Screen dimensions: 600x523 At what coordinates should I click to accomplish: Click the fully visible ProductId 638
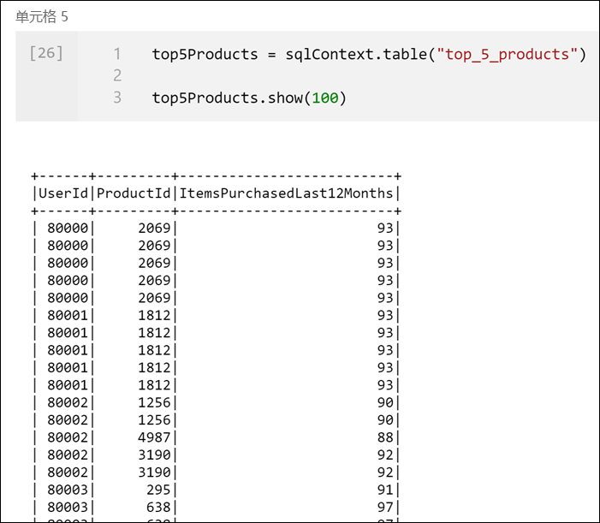coord(158,508)
